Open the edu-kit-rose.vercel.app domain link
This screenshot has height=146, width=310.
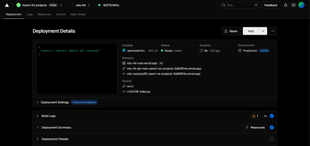[x=142, y=63]
